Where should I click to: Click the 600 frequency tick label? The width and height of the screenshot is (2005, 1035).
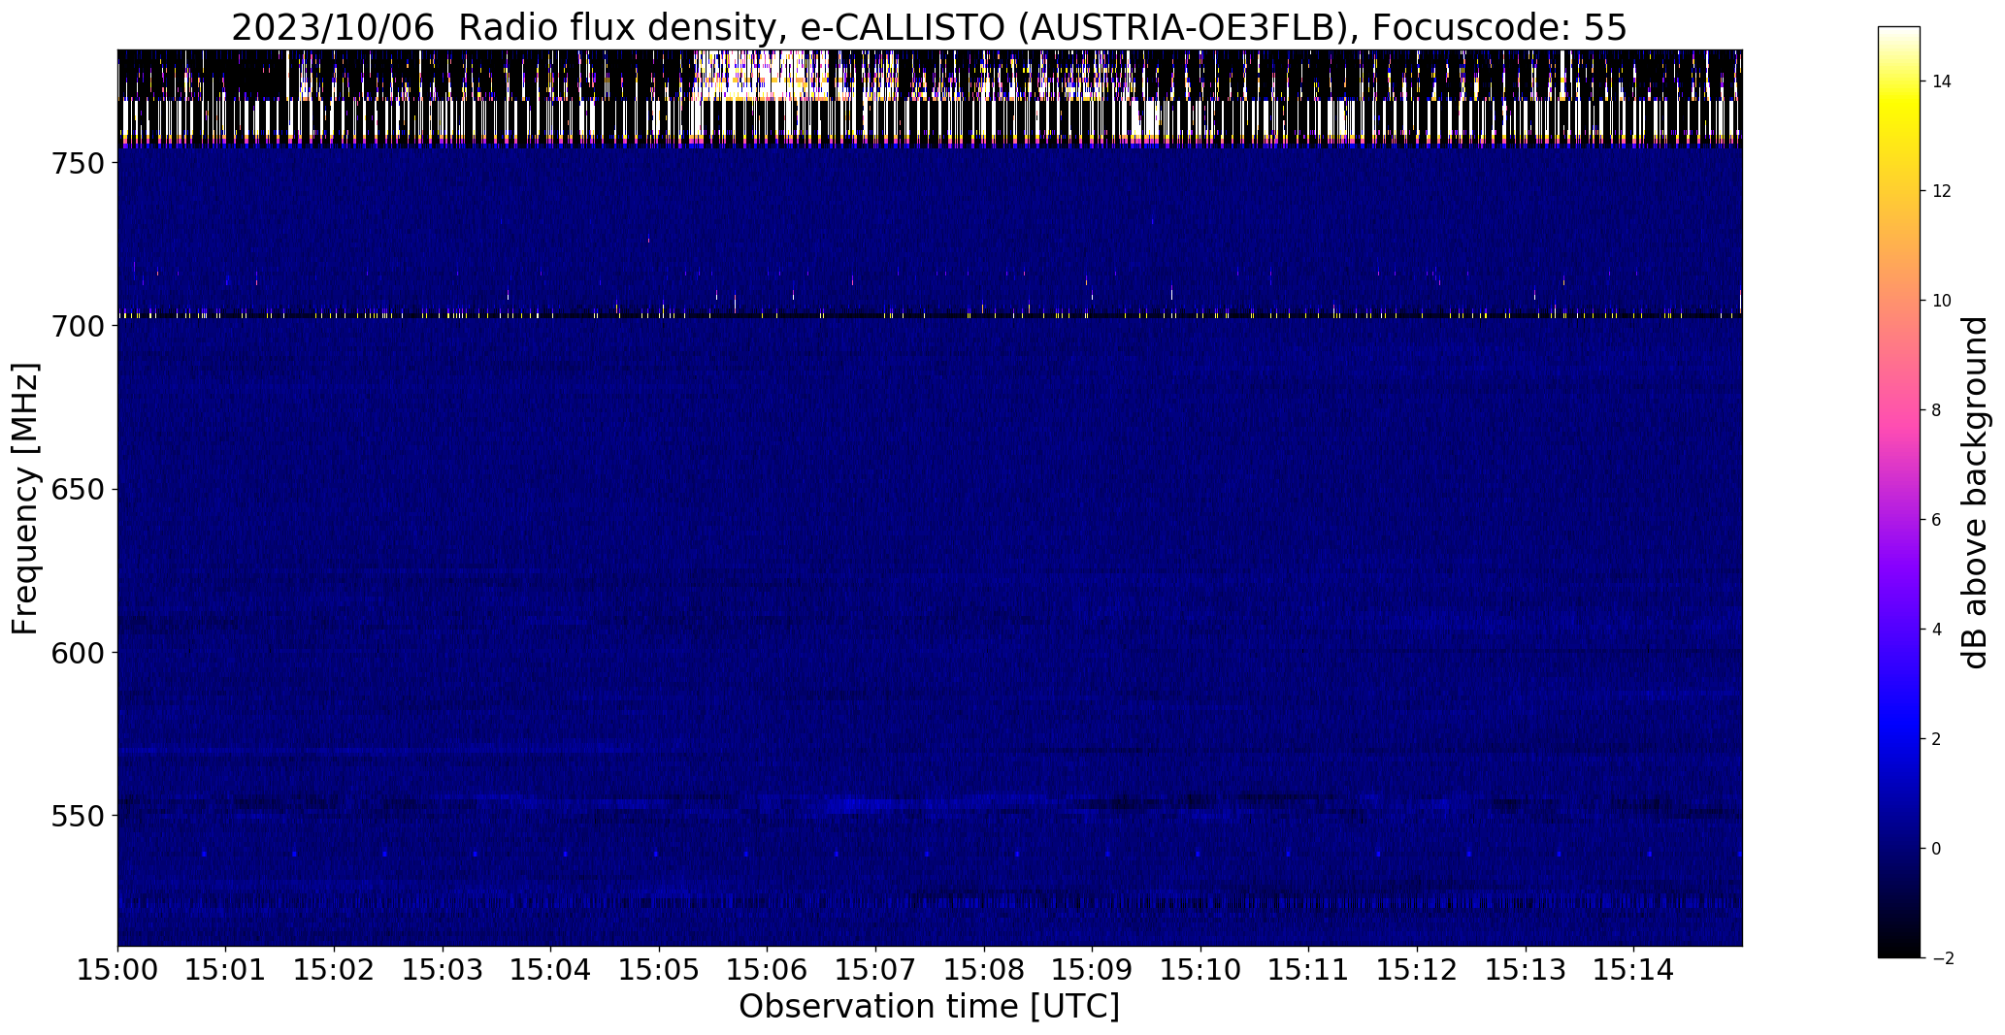point(79,653)
